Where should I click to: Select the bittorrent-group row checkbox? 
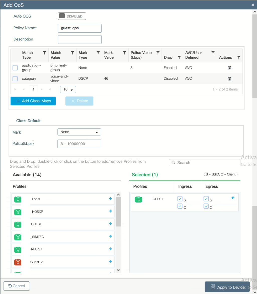[x=15, y=68]
